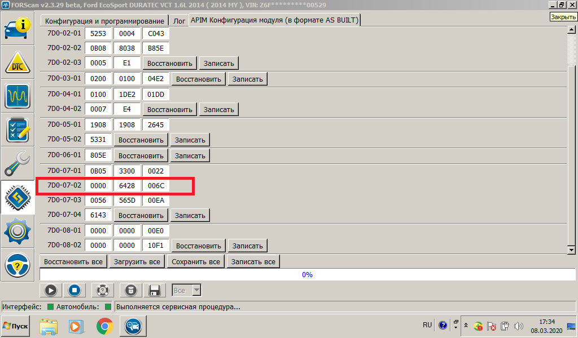Image resolution: width=578 pixels, height=338 pixels.
Task: Click 'Восстановить' in row 7D0-04-02
Action: (x=169, y=110)
